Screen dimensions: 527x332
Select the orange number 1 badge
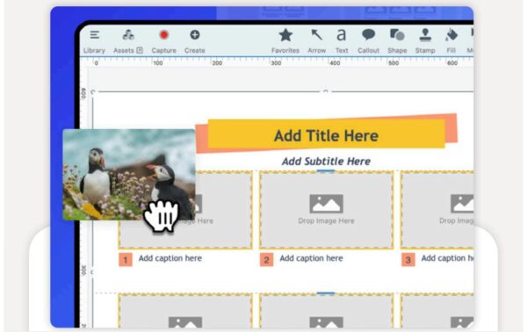(126, 260)
